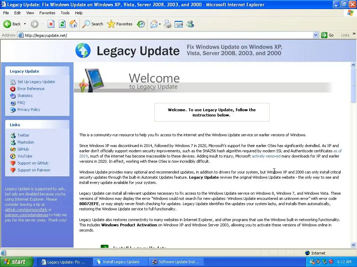Click the page scrollbar down arrow
The image size is (357, 267).
pos(354,245)
